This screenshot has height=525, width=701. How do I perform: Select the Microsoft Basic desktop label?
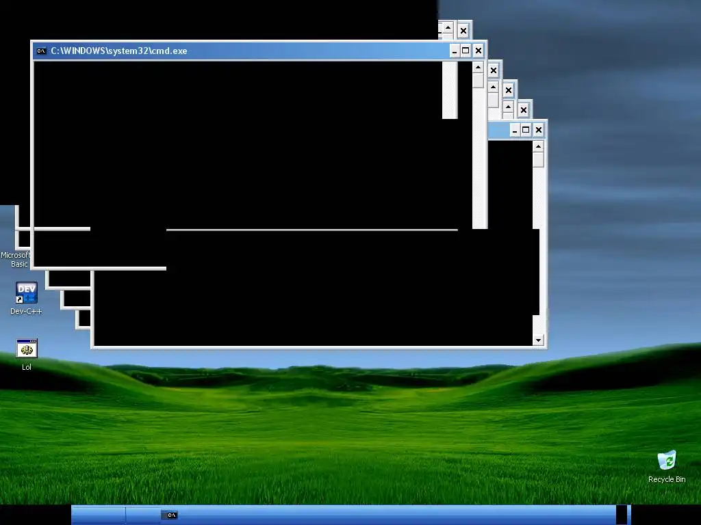click(15, 259)
